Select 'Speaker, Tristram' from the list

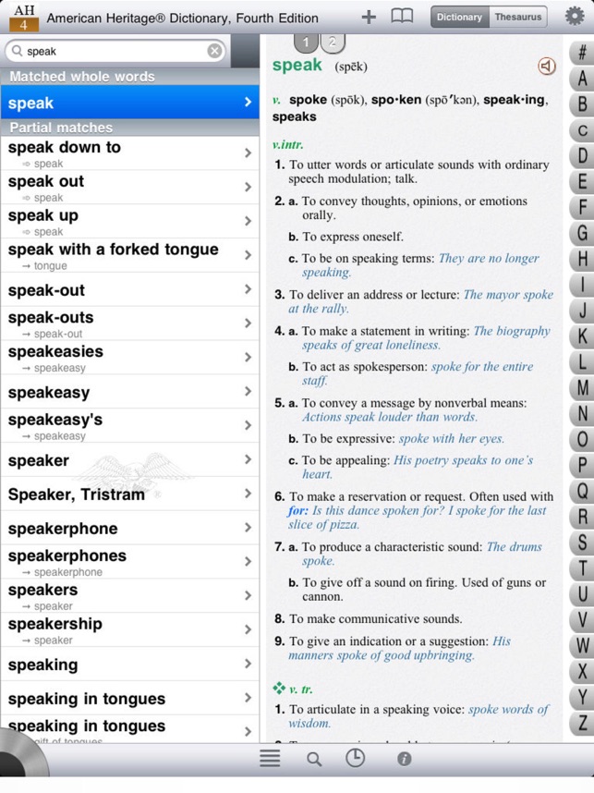tap(127, 494)
